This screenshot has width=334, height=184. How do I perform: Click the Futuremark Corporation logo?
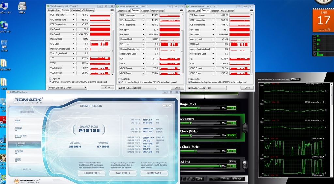click(x=27, y=181)
